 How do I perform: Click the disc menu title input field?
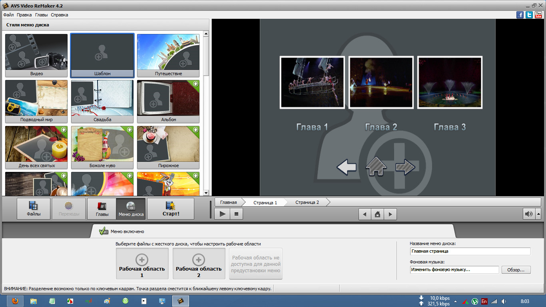(x=470, y=251)
